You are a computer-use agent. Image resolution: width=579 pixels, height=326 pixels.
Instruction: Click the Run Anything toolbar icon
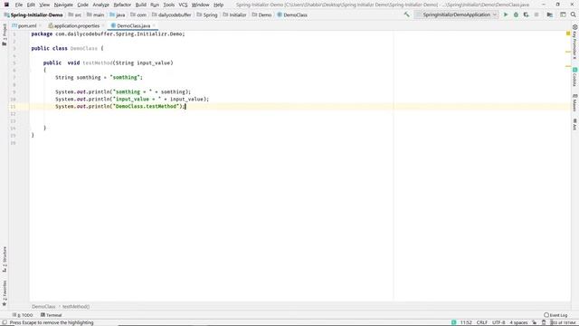point(563,14)
